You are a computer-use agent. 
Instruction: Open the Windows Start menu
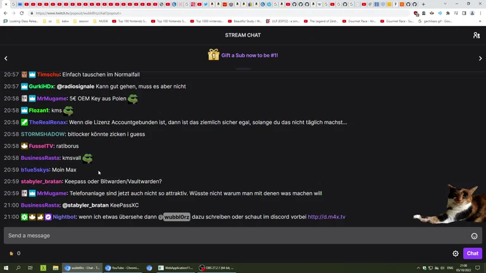6,268
